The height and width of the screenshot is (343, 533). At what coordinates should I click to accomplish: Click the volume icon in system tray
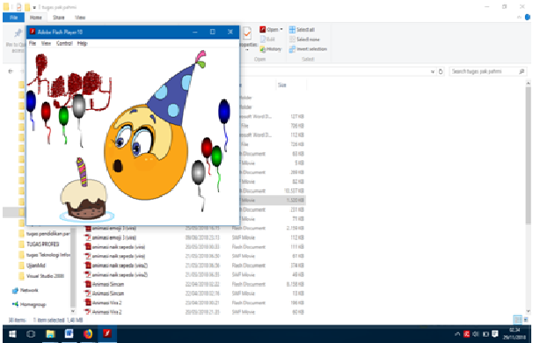coord(476,334)
